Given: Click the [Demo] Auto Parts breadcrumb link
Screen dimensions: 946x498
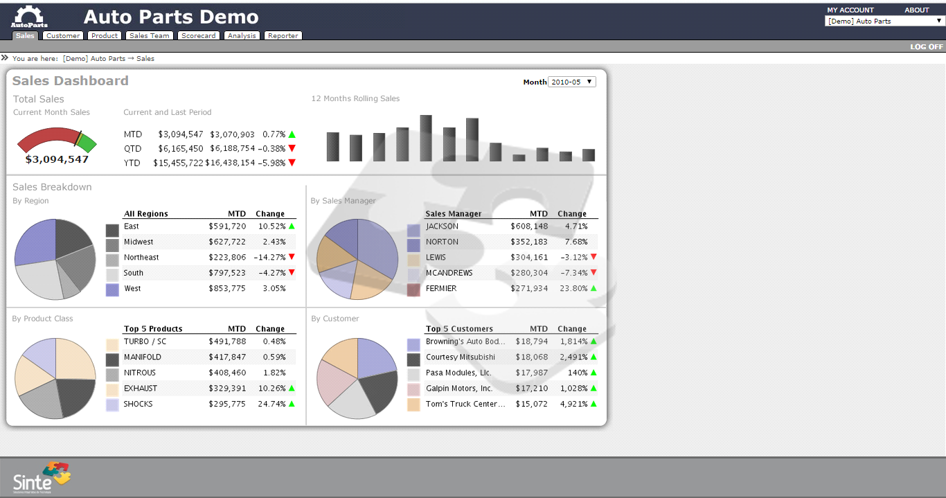Looking at the screenshot, I should click(x=94, y=58).
